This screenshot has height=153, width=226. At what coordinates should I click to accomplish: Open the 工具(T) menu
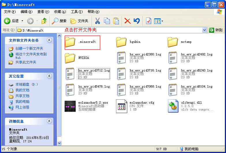click(77, 12)
